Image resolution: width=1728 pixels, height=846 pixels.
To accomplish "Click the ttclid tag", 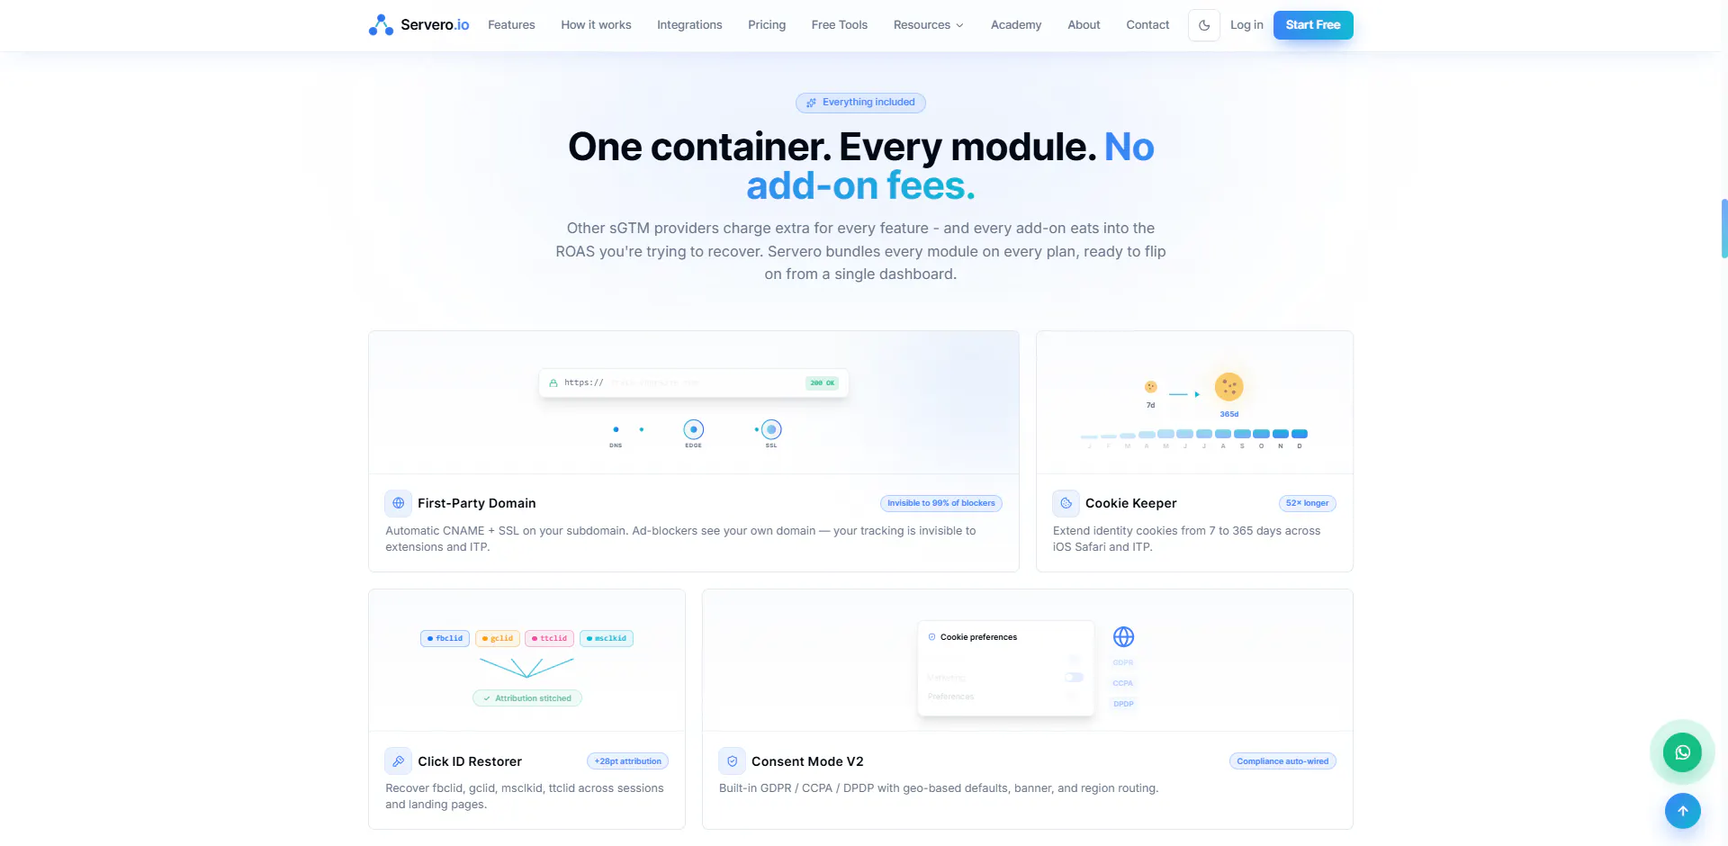I will 550,638.
